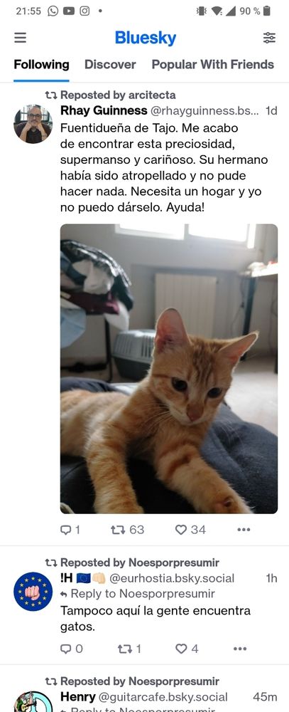Switch to the Discover tab

pos(110,65)
